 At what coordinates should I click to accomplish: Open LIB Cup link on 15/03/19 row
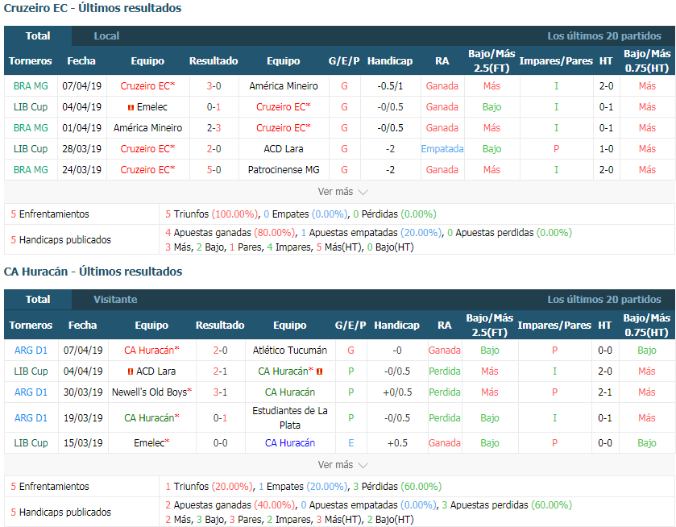click(x=31, y=443)
